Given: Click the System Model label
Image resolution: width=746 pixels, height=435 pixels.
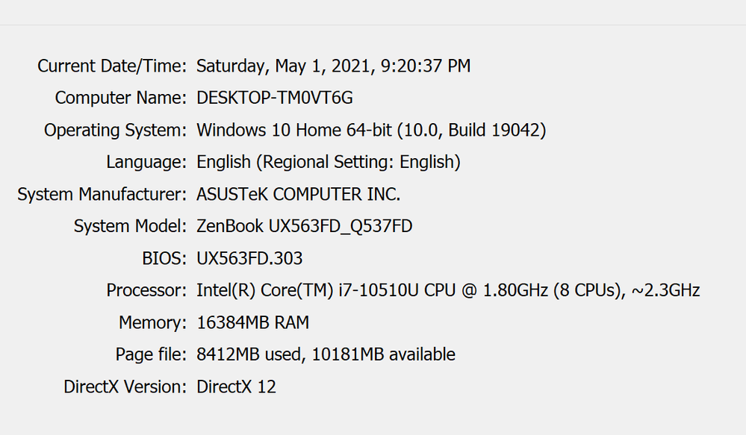Looking at the screenshot, I should pyautogui.click(x=130, y=226).
